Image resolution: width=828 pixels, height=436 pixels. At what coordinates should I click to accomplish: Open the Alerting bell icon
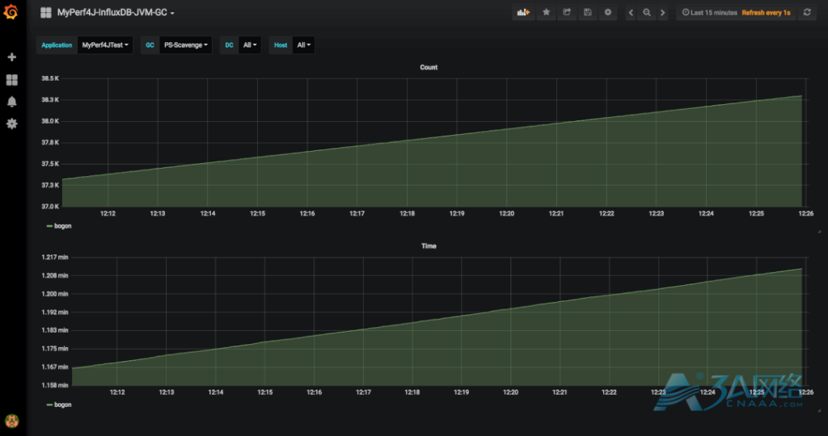pyautogui.click(x=11, y=102)
